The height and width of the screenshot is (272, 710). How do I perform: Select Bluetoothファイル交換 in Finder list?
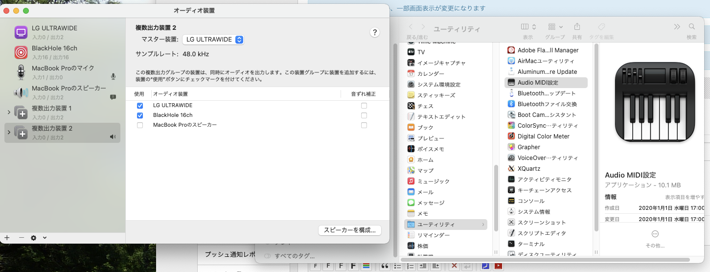tap(546, 104)
